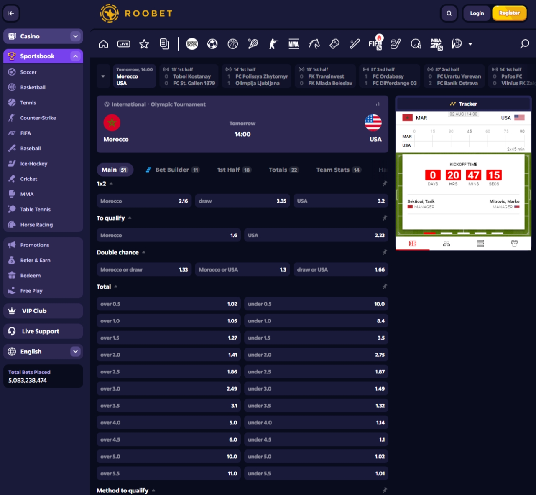536x495 pixels.
Task: Open Horse Racing in the sidebar
Action: [36, 225]
